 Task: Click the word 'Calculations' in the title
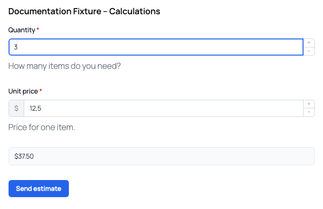[x=134, y=11]
